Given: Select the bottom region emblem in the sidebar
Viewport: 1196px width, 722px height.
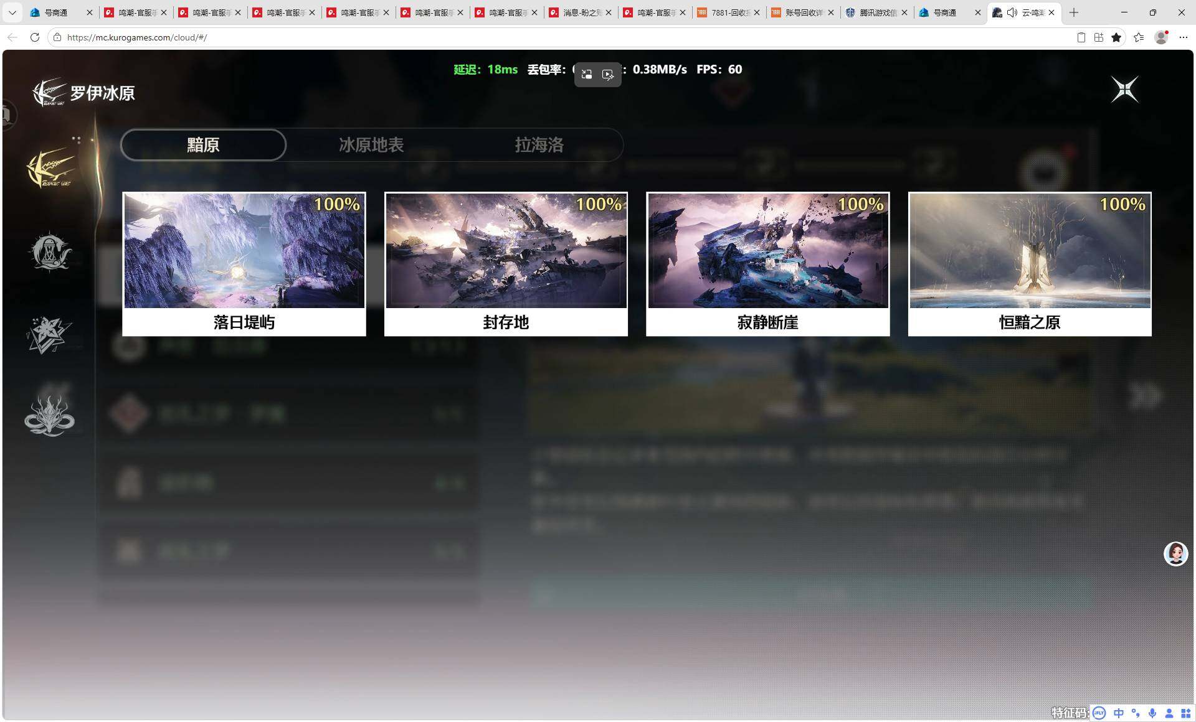Looking at the screenshot, I should [49, 416].
